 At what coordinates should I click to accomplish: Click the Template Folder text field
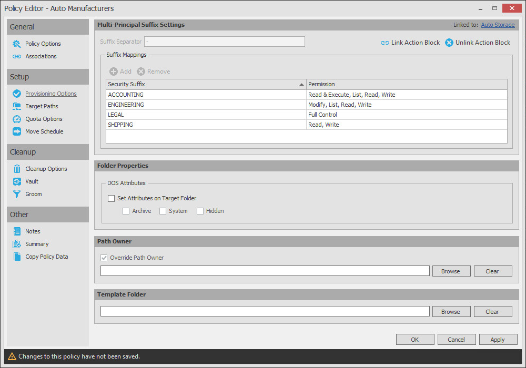click(x=265, y=311)
